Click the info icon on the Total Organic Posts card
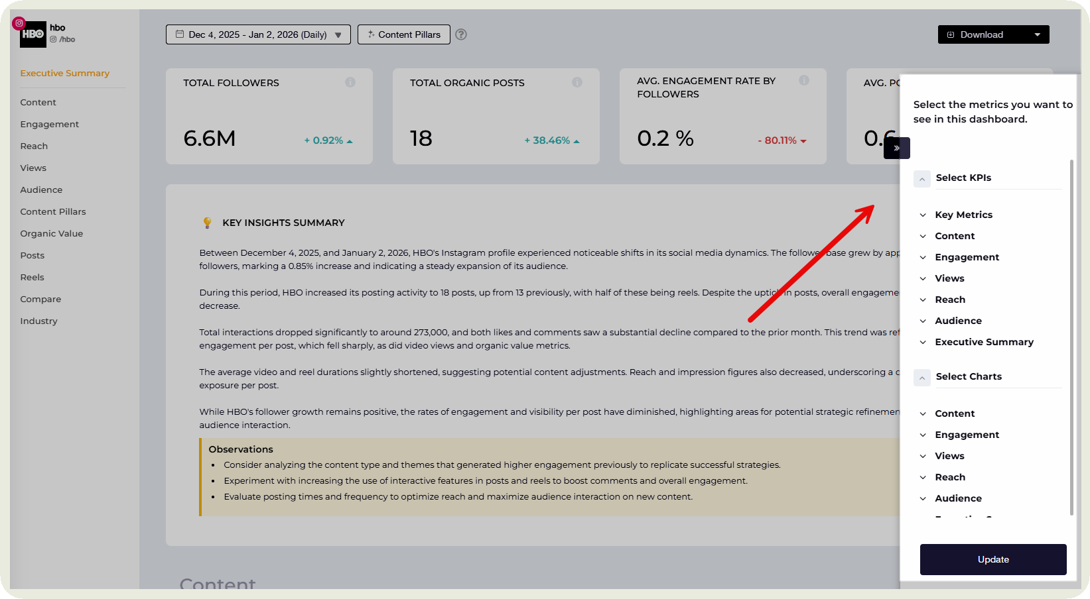 [x=577, y=83]
